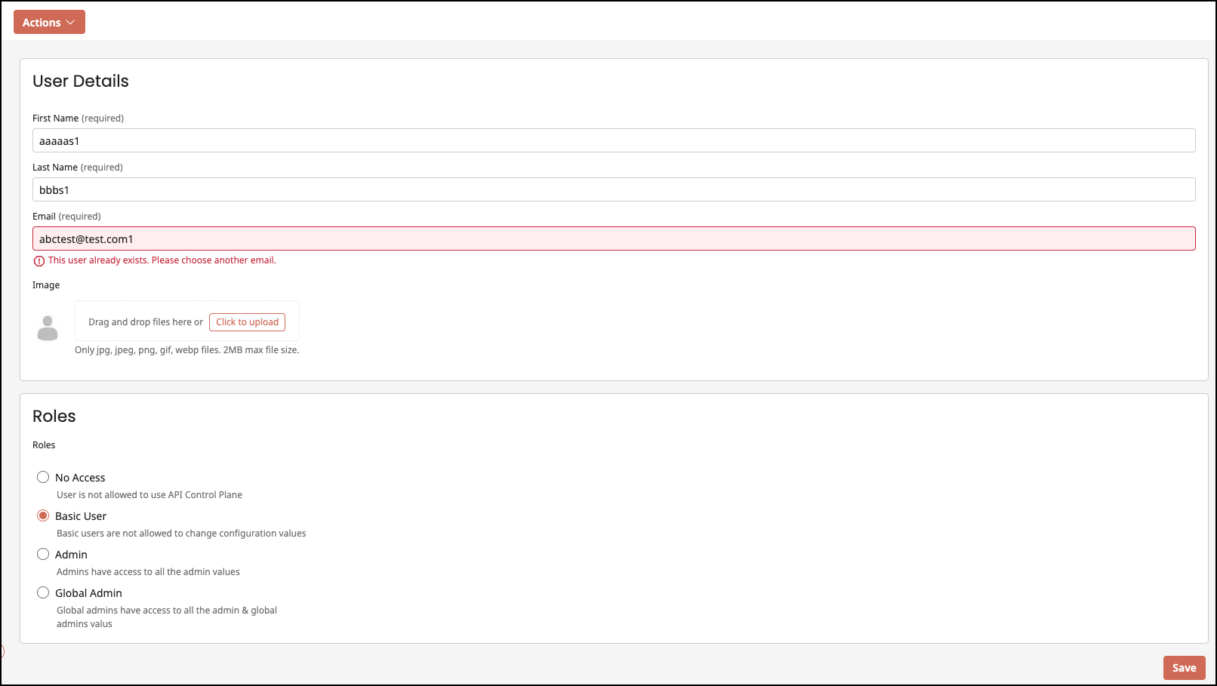Click the 'Click to upload' button

click(247, 322)
